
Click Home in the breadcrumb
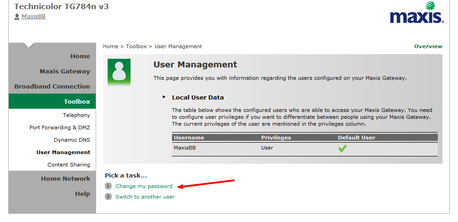[x=110, y=46]
